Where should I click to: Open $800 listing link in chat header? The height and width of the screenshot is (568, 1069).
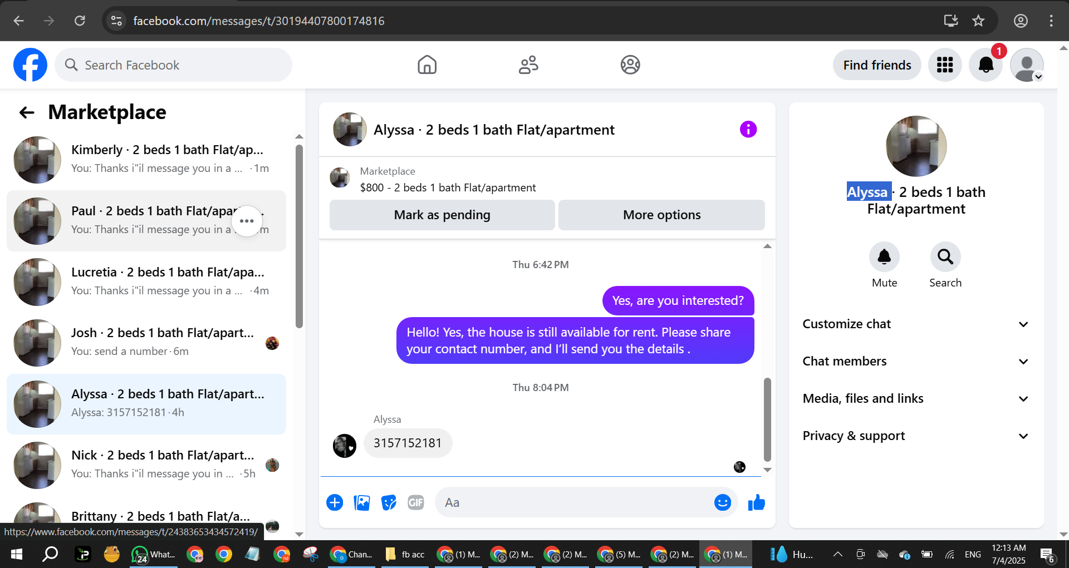448,187
